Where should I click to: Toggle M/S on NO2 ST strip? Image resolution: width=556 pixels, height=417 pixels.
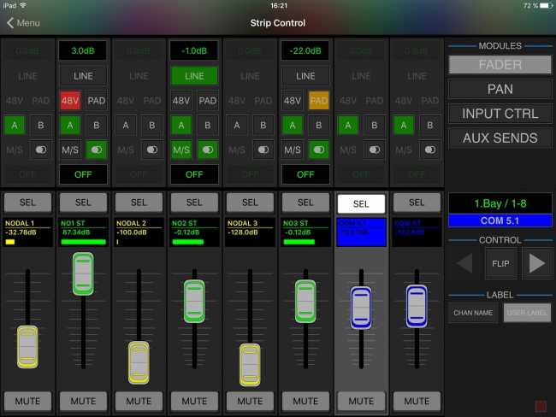pos(181,150)
